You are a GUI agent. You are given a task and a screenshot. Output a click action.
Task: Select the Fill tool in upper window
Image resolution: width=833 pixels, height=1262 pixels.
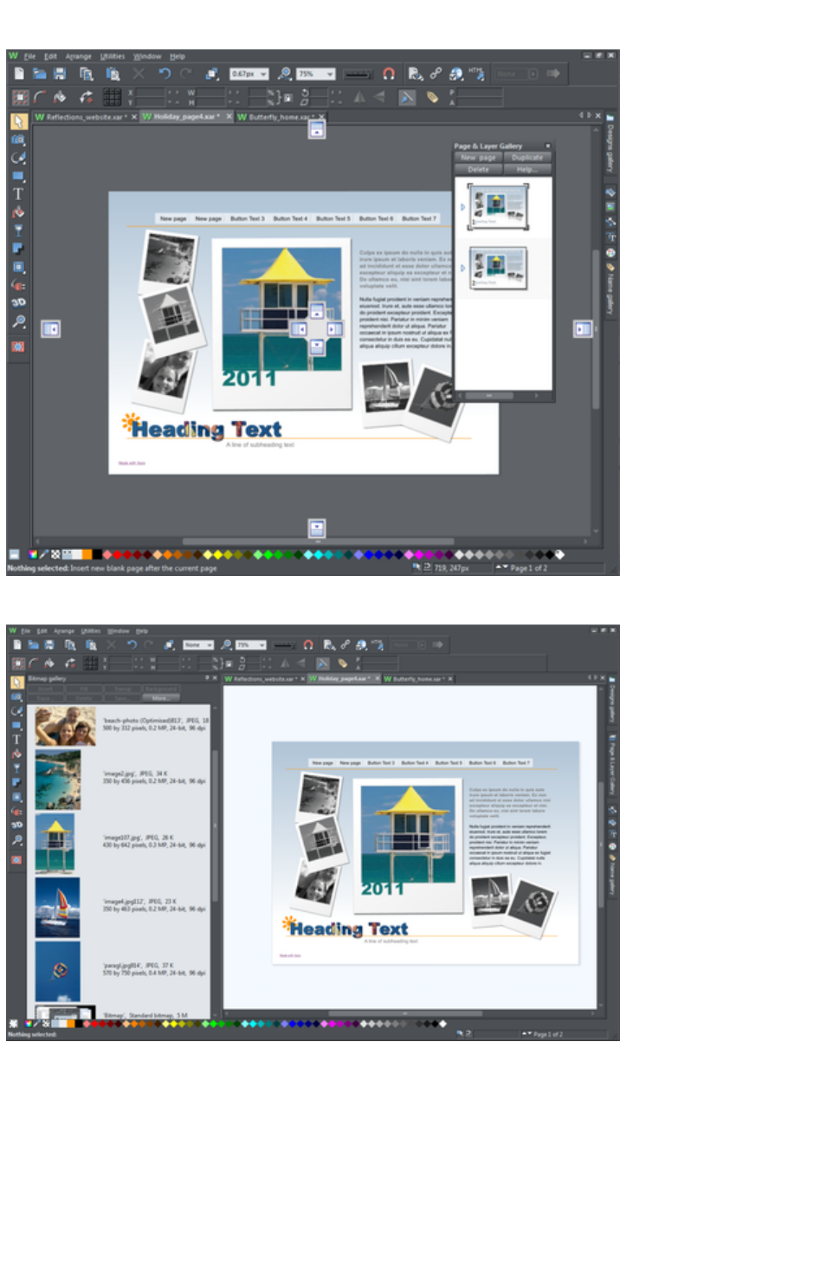(x=18, y=212)
